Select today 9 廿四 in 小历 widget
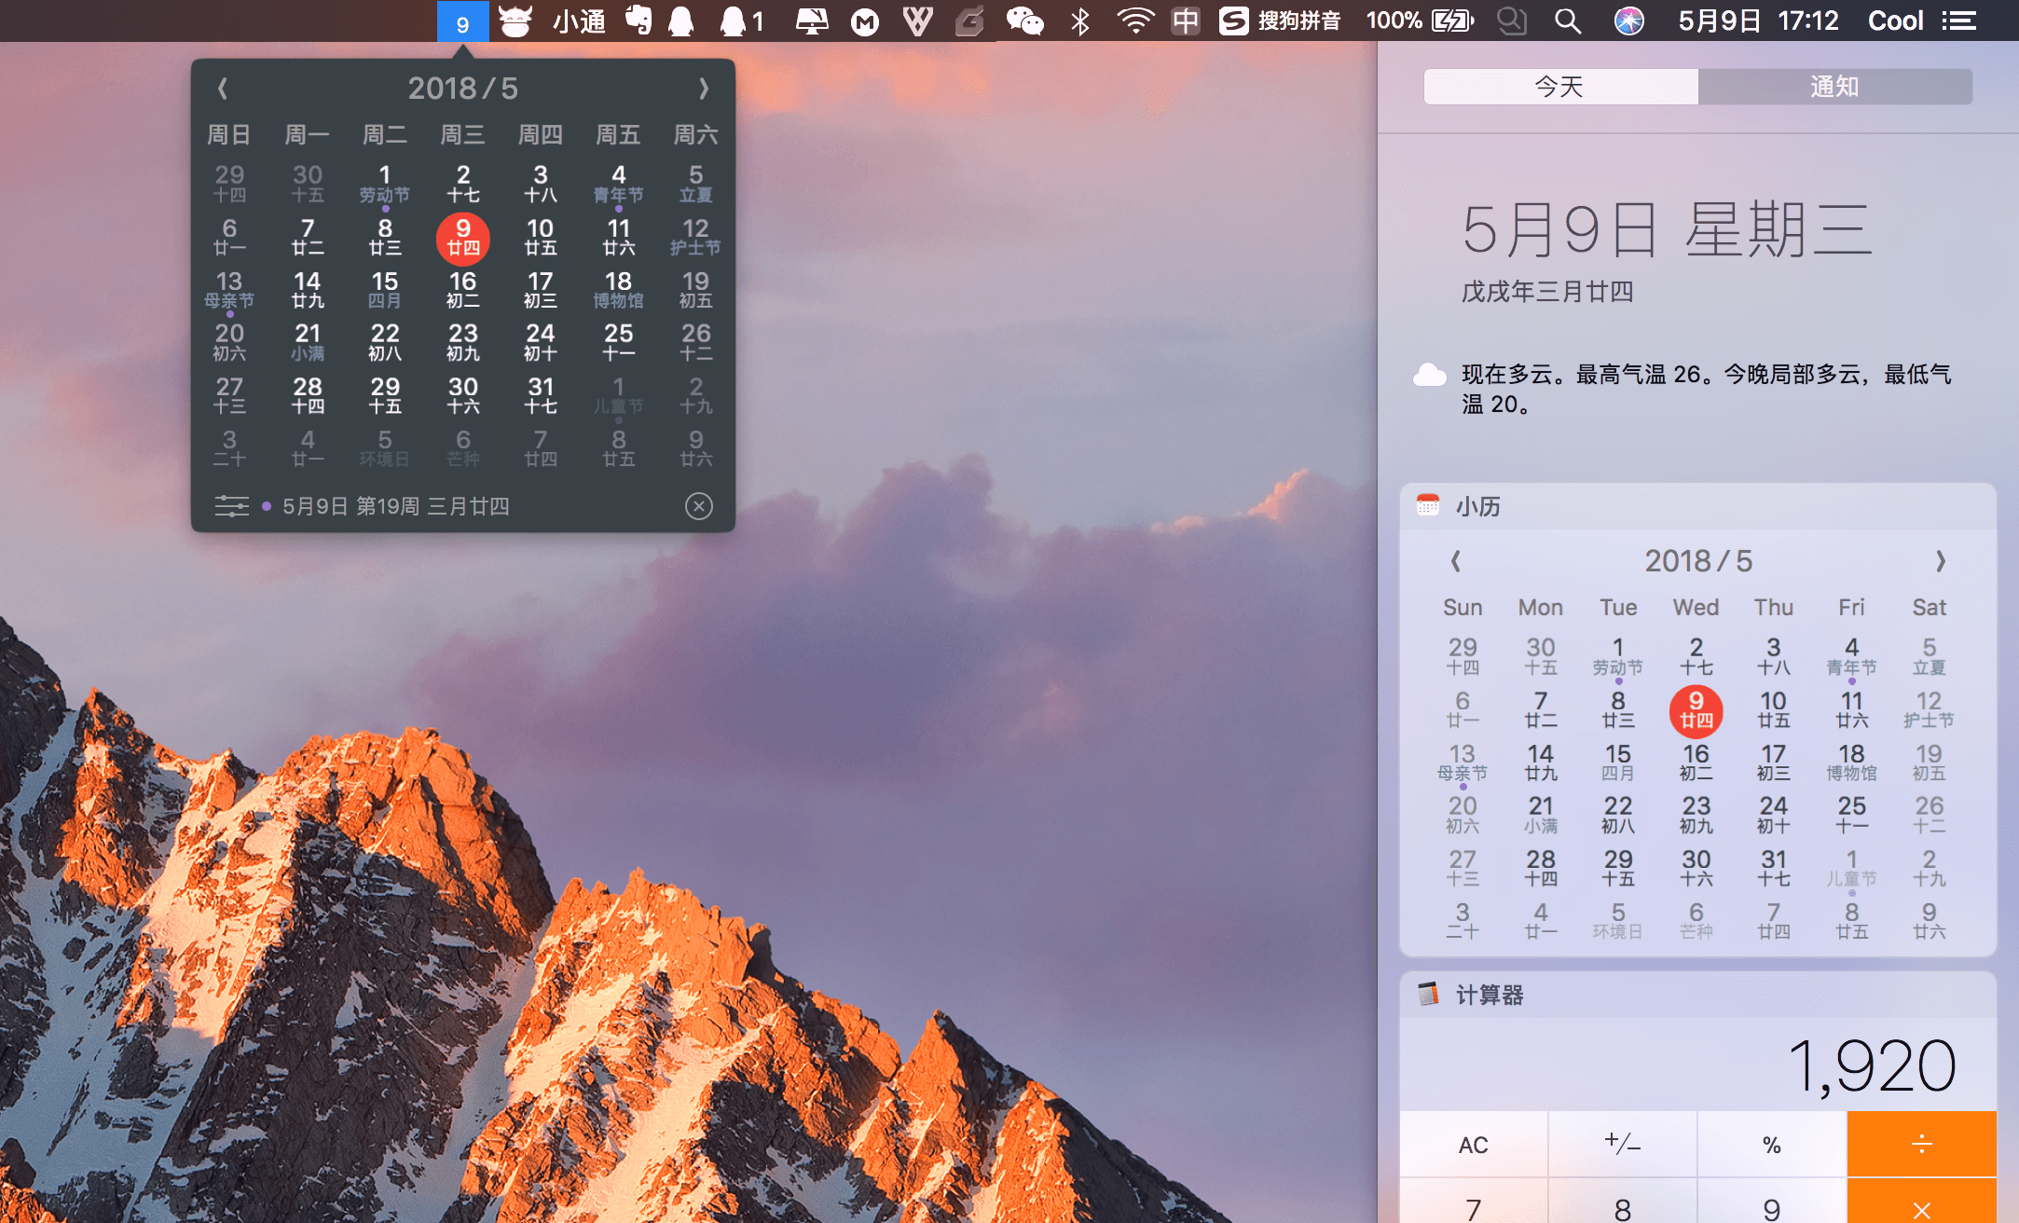Image resolution: width=2019 pixels, height=1223 pixels. click(x=1696, y=710)
